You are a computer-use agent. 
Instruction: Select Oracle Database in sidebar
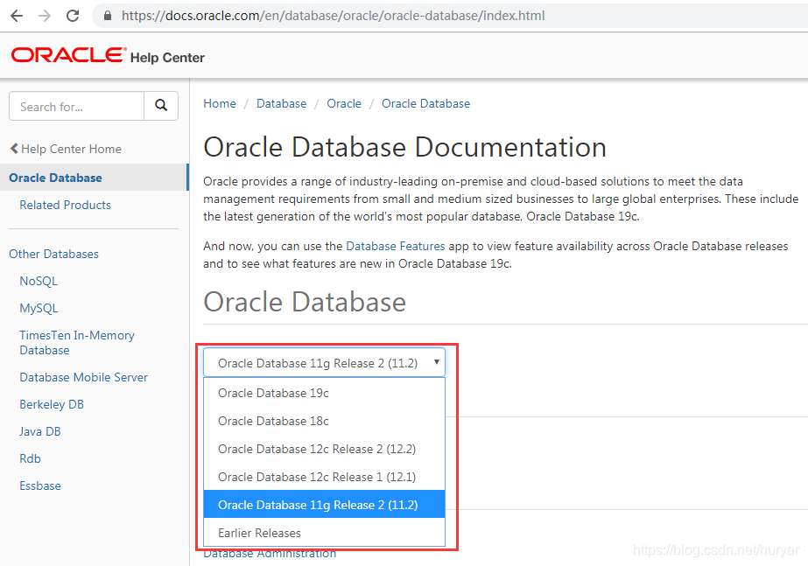95,178
